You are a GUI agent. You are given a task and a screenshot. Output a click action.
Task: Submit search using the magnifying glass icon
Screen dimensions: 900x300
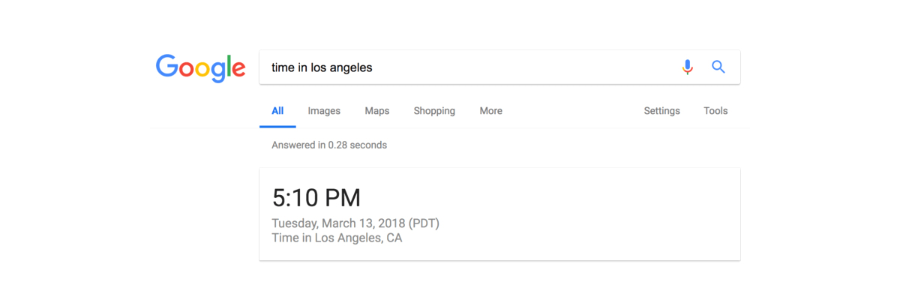[x=718, y=67]
